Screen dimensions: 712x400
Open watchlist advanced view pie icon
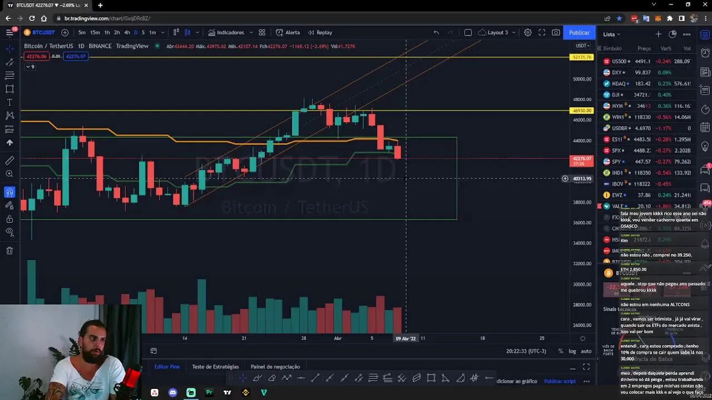tap(673, 34)
